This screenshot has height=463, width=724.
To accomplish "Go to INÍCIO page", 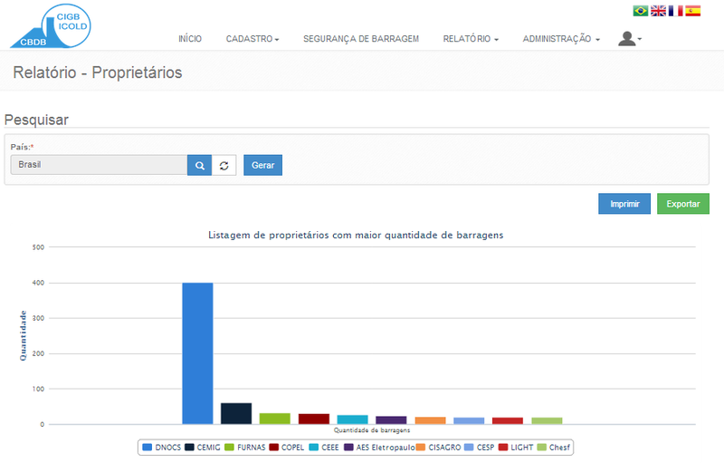I will click(190, 39).
